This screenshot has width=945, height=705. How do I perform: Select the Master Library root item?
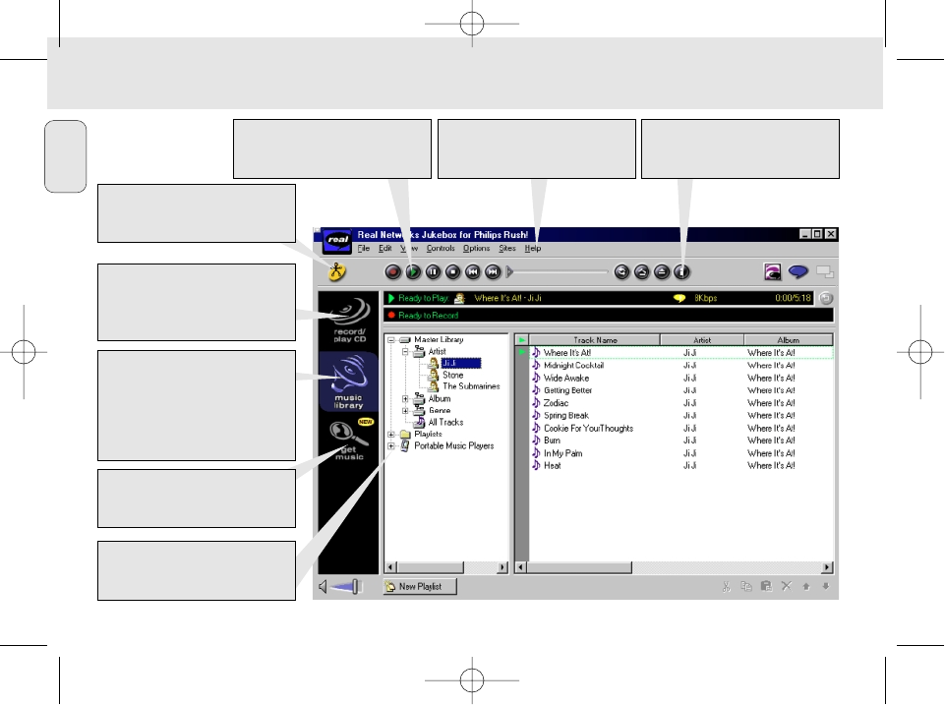pos(439,340)
